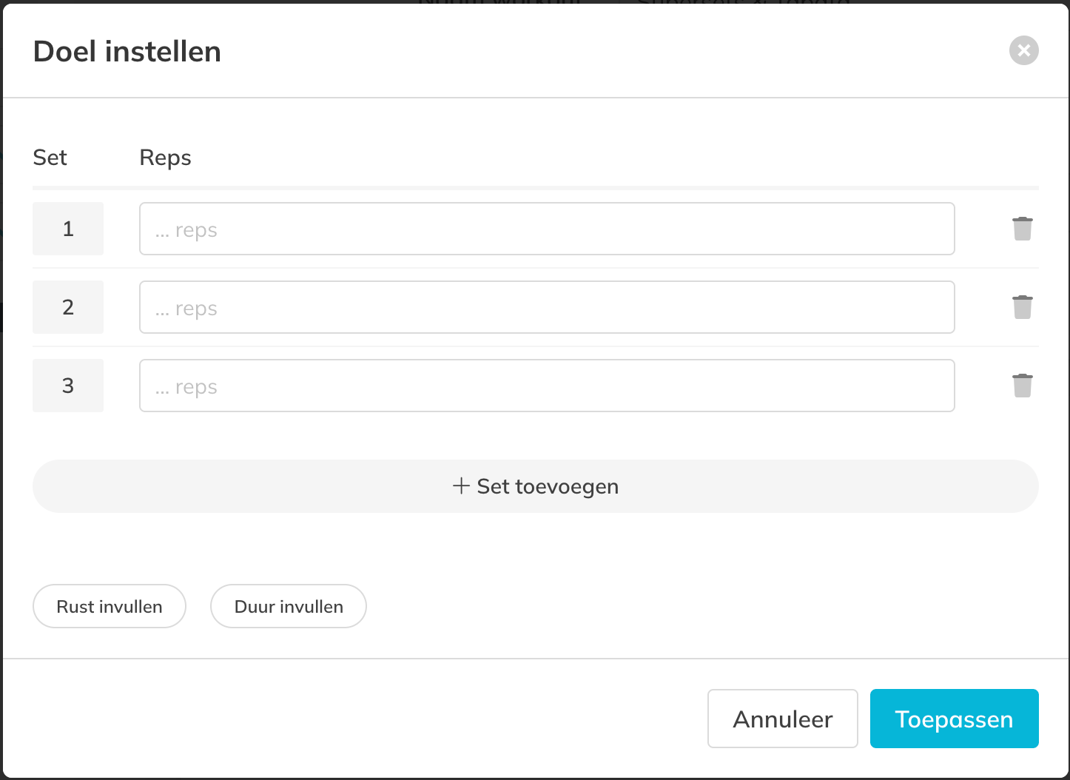The image size is (1070, 780).
Task: Apply the goal with Toepassen
Action: [954, 719]
